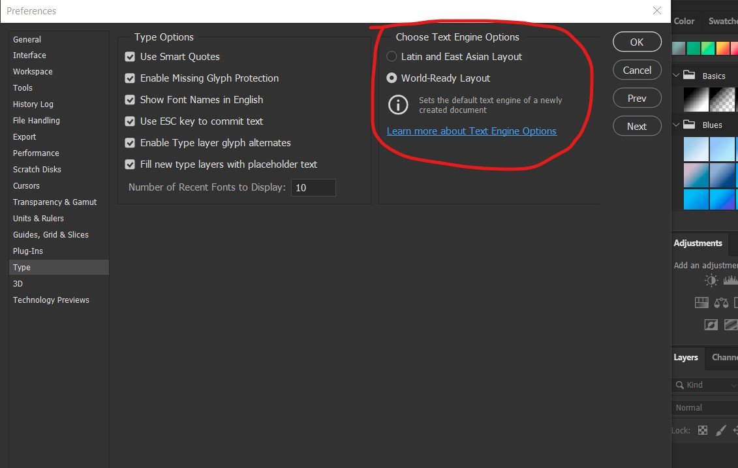Select black-to-transparent gradient in Basics
738x468 pixels.
(722, 99)
